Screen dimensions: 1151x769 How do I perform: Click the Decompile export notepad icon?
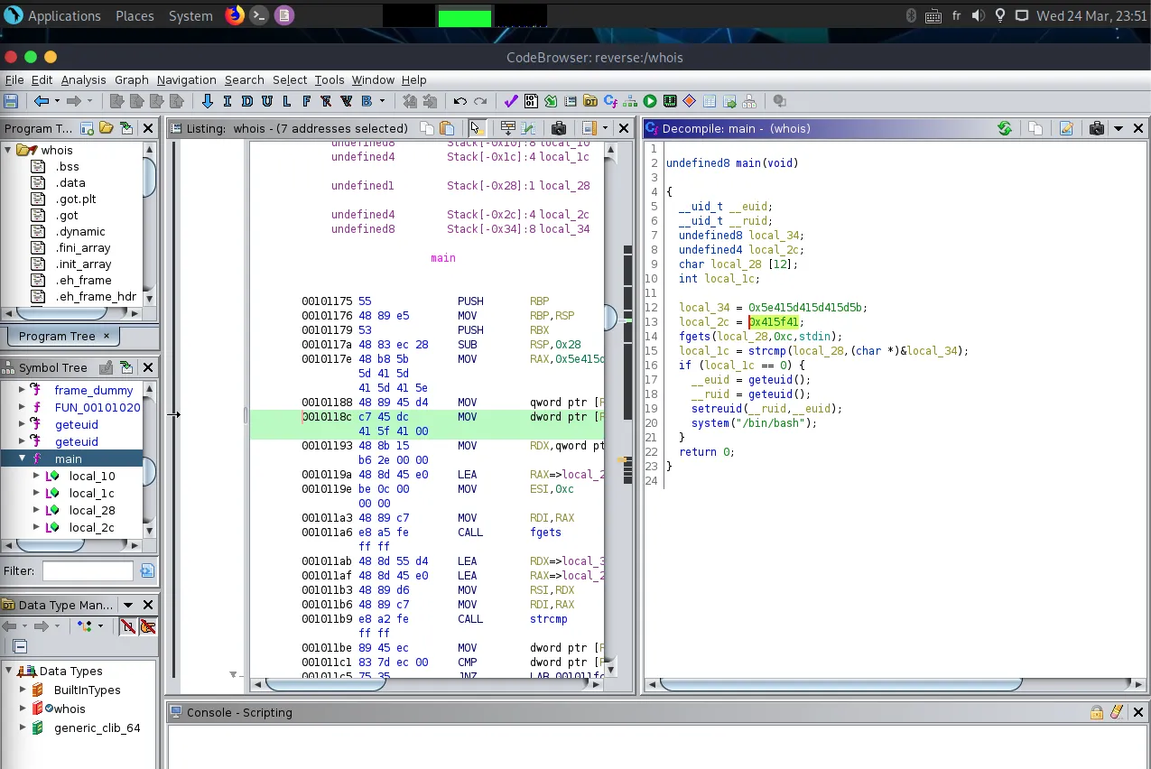[1066, 128]
